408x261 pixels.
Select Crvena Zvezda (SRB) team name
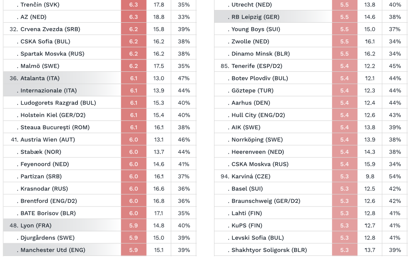[50, 29]
